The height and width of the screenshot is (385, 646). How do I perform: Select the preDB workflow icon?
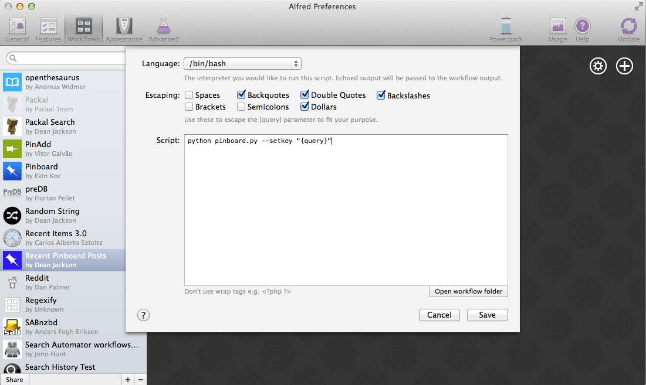tap(12, 192)
